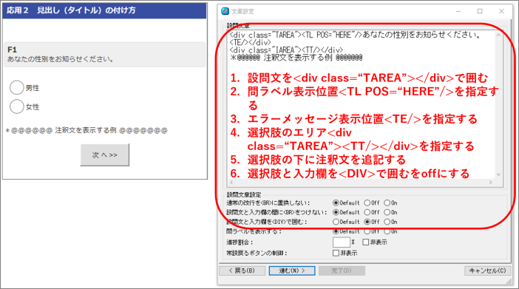
Task: Set 問ラベルを表示する to On
Action: 387,231
